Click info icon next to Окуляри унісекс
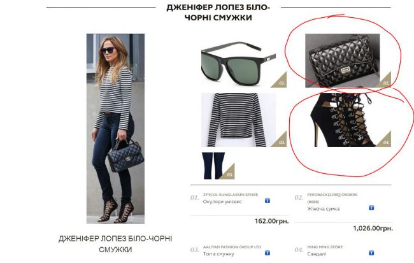 click(x=268, y=201)
